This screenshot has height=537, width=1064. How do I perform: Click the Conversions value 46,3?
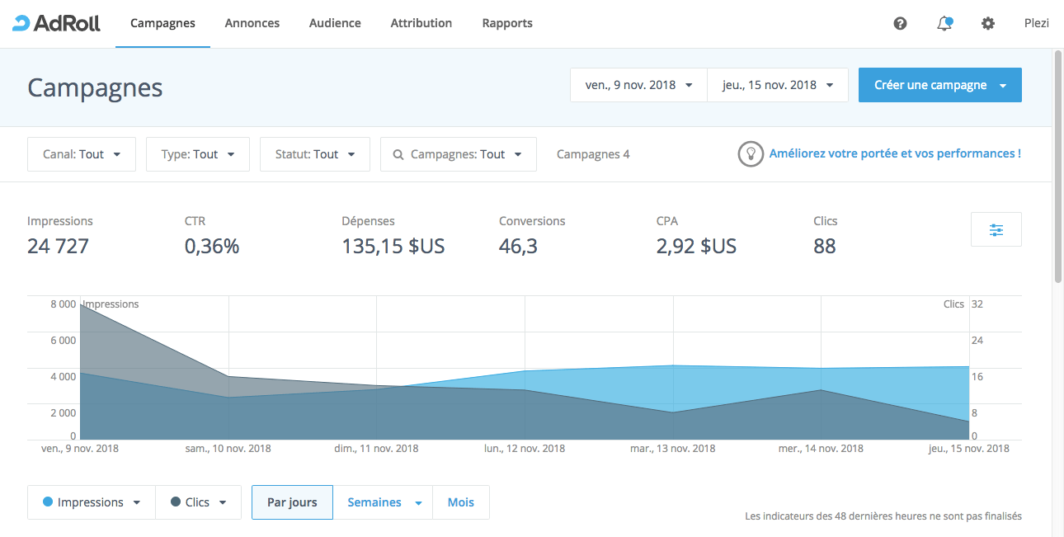point(518,246)
